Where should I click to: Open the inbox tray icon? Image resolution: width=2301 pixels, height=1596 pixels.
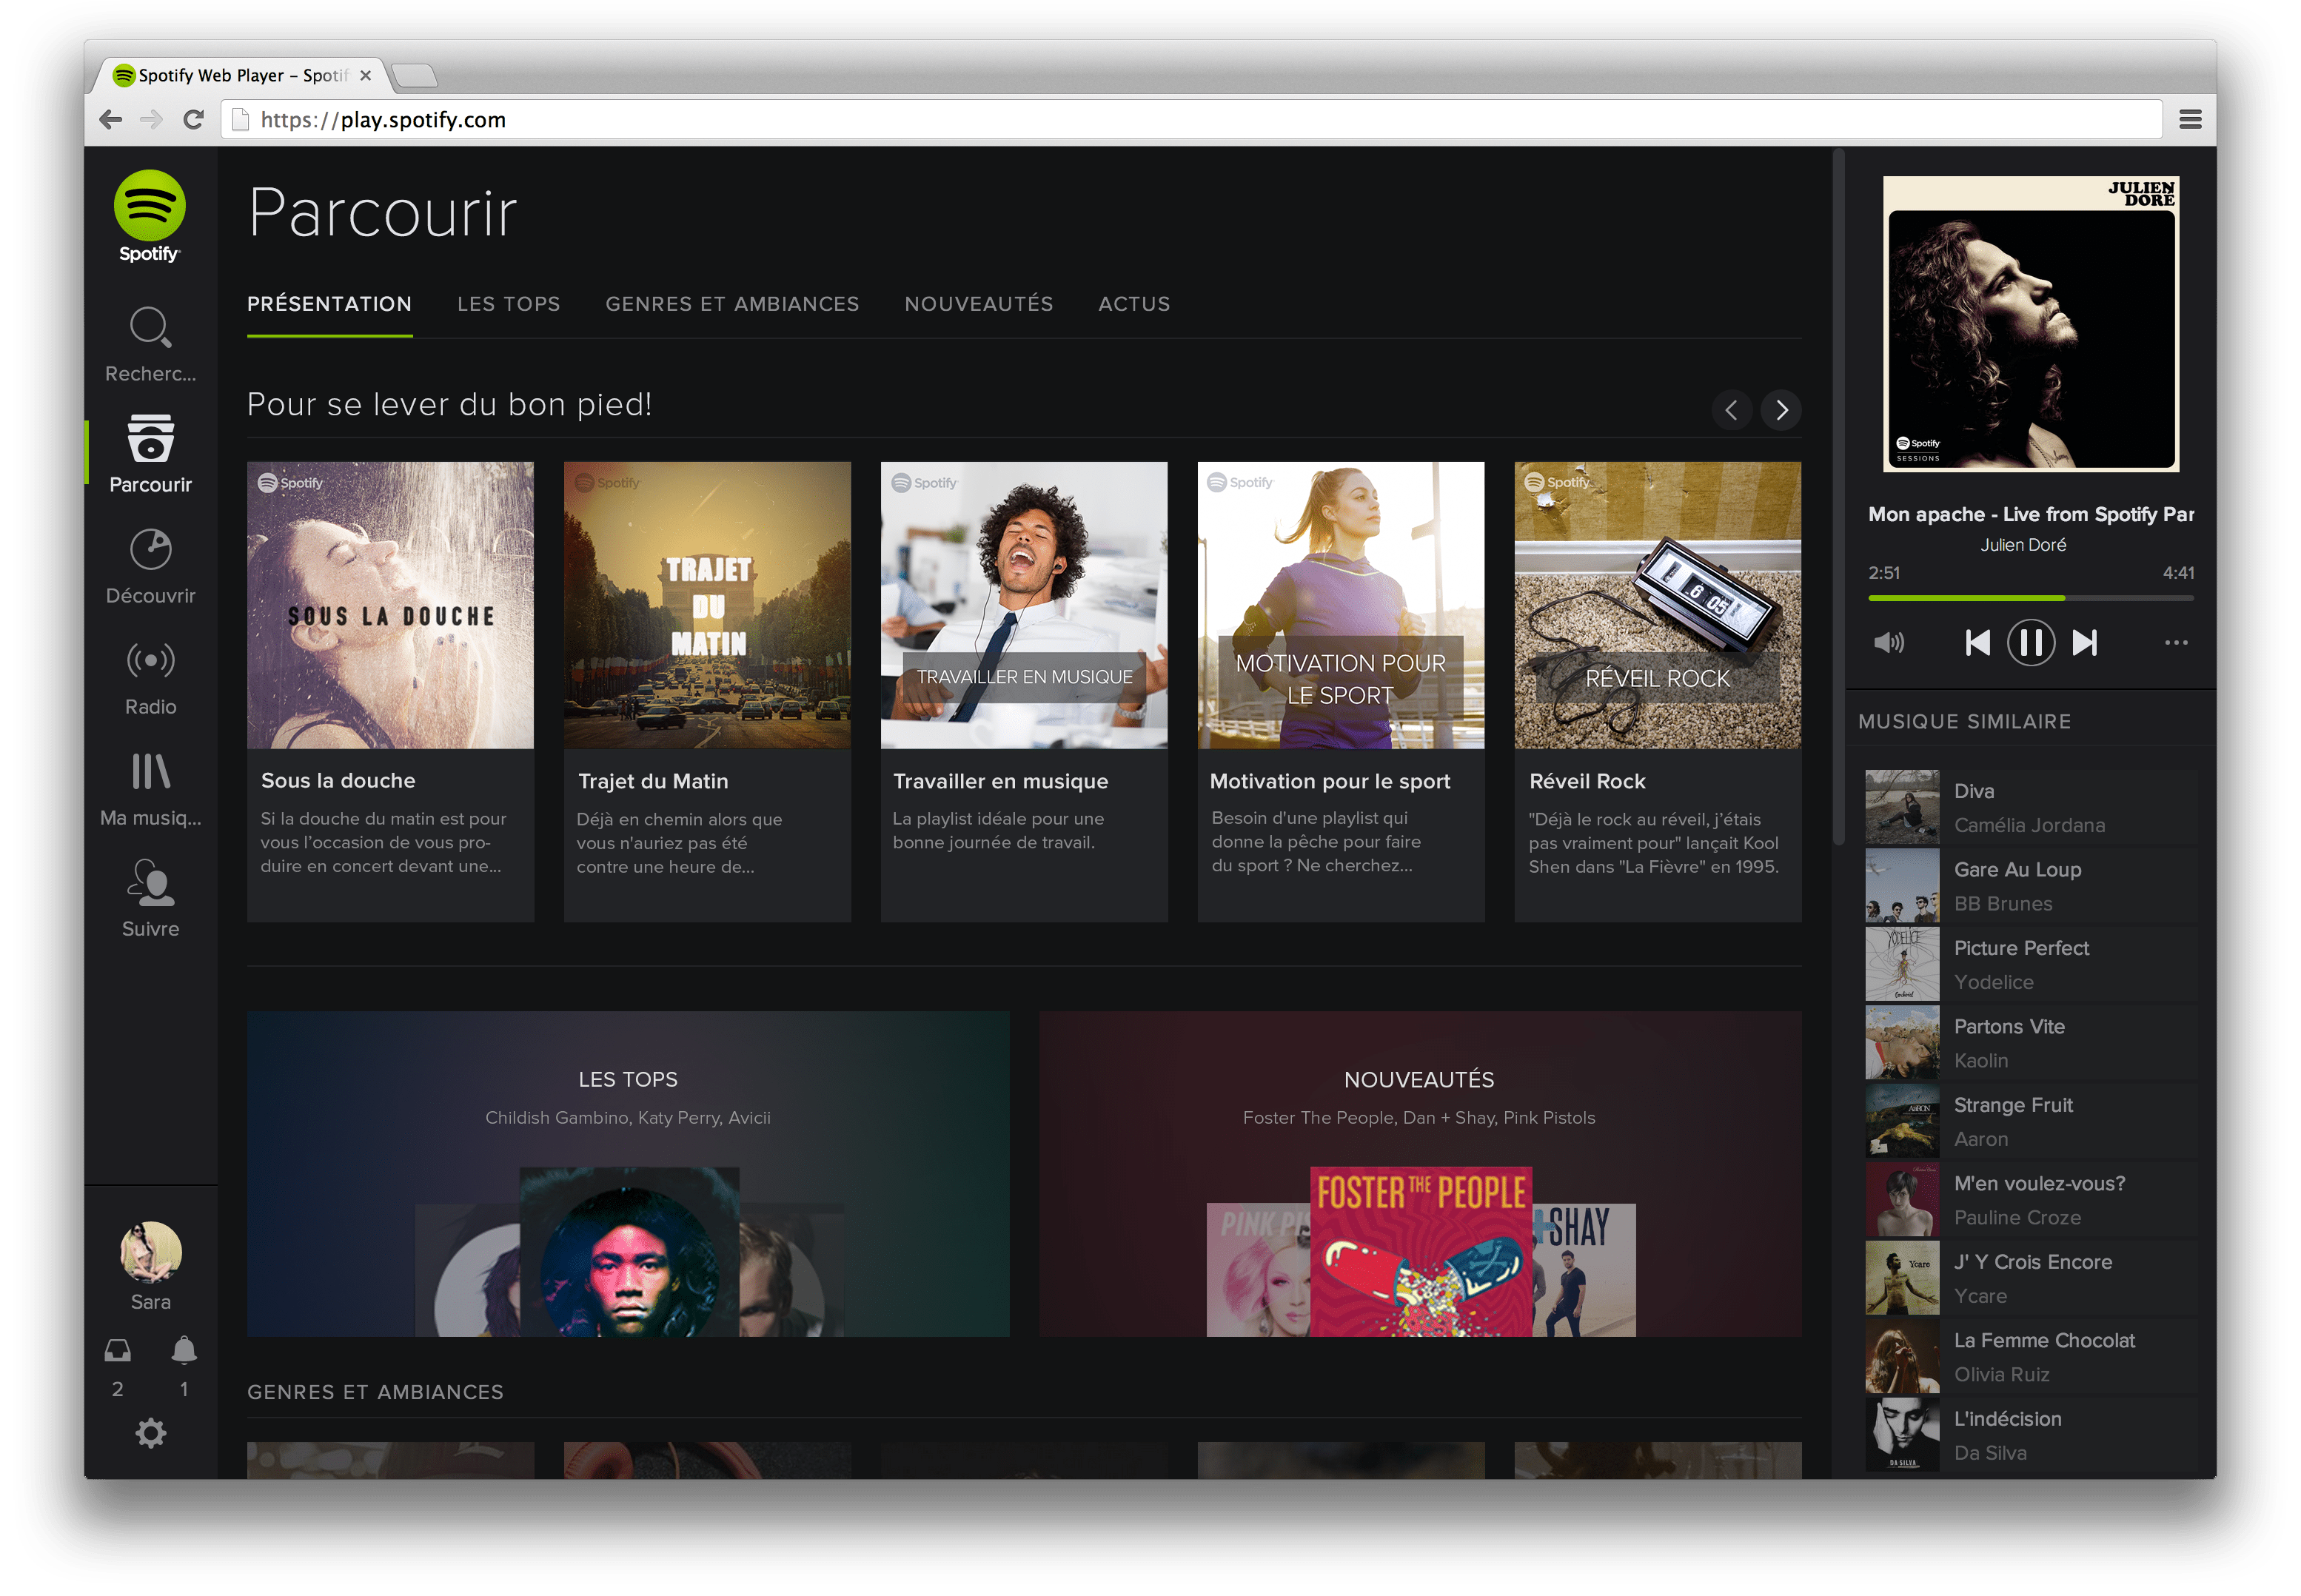118,1351
